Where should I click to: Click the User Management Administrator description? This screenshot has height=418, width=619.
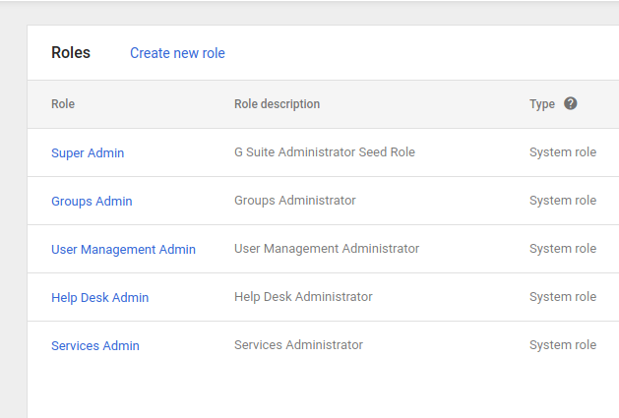click(x=327, y=249)
